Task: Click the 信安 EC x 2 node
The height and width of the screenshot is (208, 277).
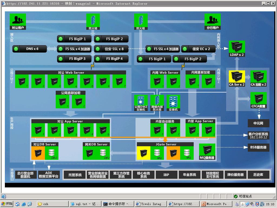Action: (x=198, y=49)
